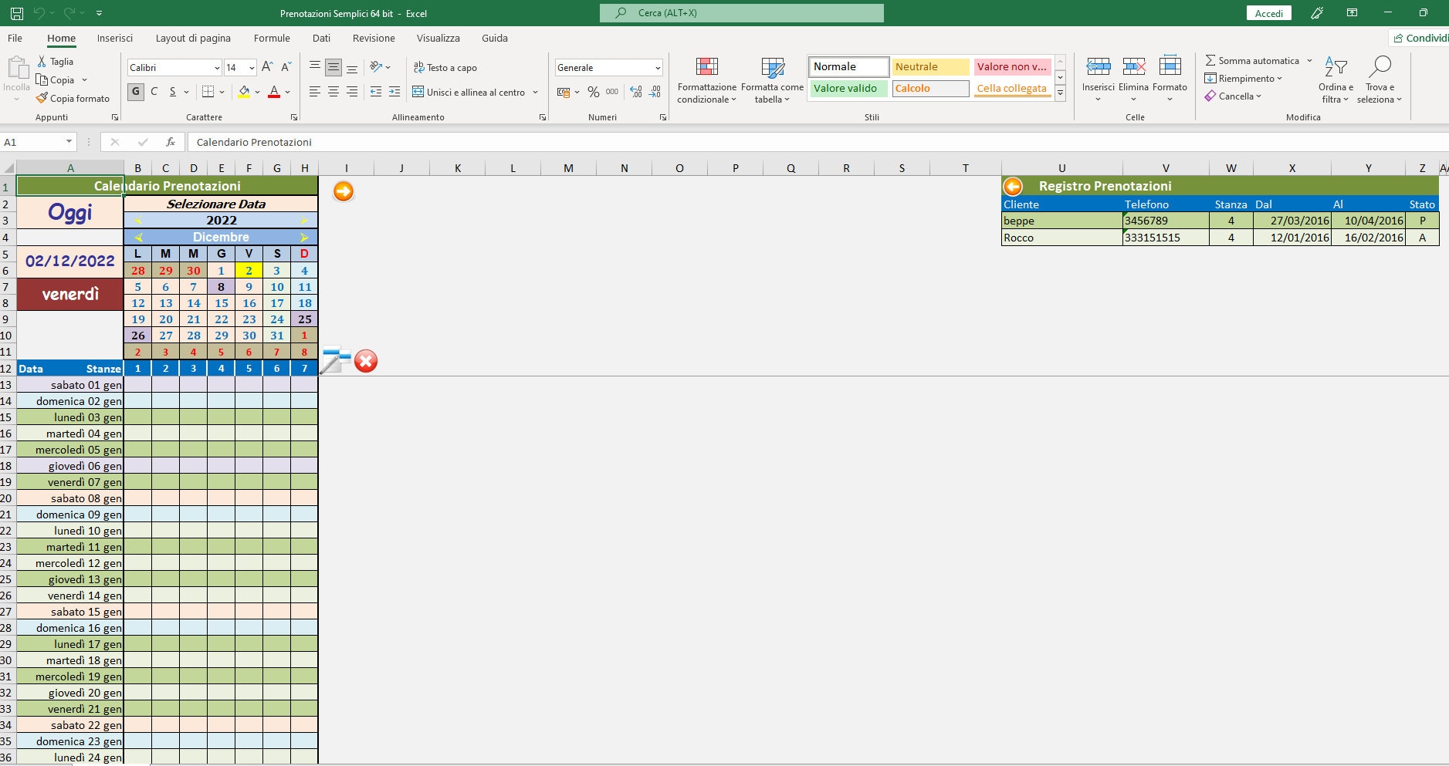Image resolution: width=1449 pixels, height=766 pixels.
Task: Open the Generale number format dropdown
Action: (657, 68)
